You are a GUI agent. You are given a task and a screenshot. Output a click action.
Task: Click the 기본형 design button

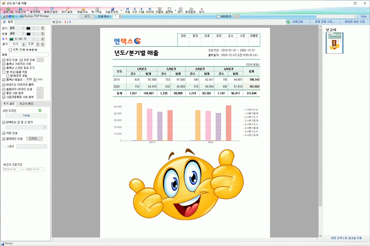point(26,116)
